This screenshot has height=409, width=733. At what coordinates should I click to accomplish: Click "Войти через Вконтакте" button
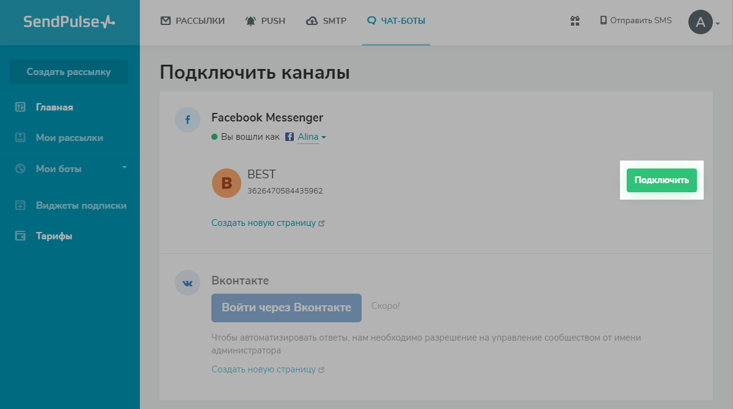point(286,308)
